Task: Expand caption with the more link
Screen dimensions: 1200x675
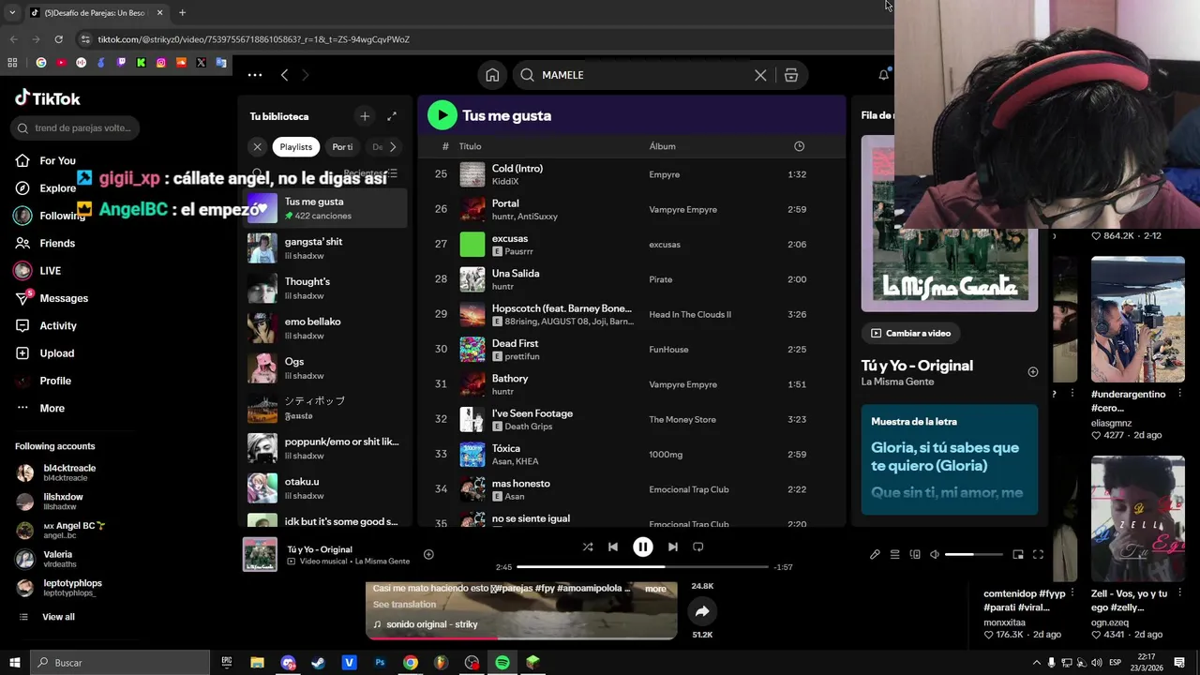Action: (655, 589)
